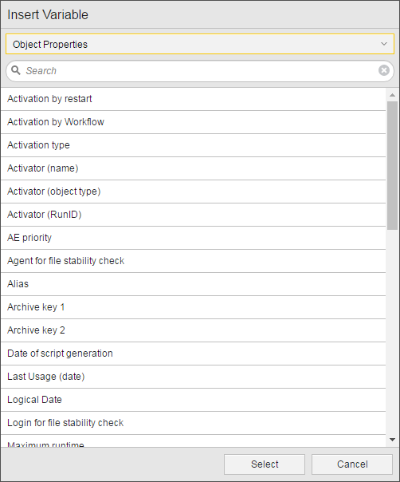Choose Activation type from list
Viewport: 400px width, 482px height.
[193, 145]
